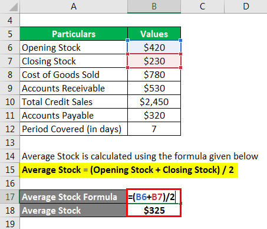
Task: Select row 5 header
Action: pyautogui.click(x=10, y=34)
